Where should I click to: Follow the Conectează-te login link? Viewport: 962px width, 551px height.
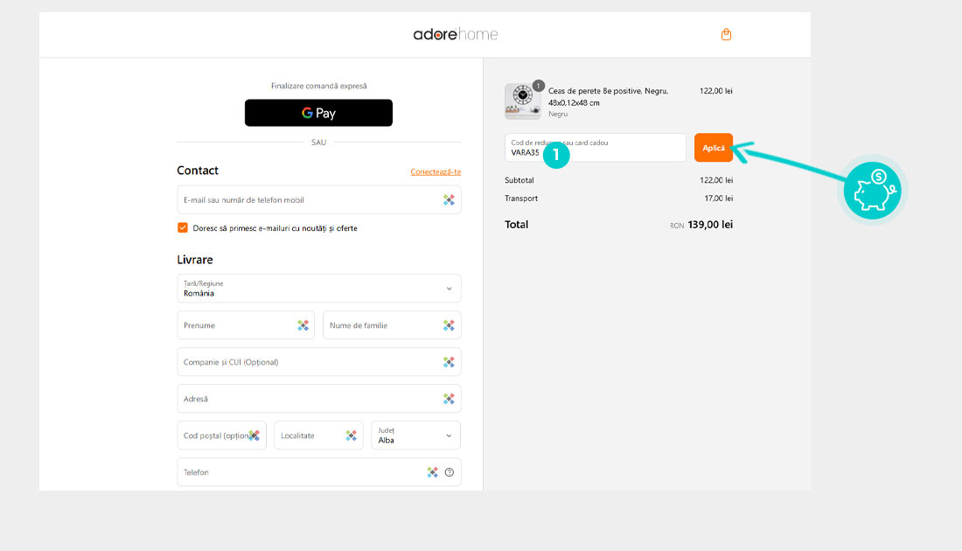[436, 171]
